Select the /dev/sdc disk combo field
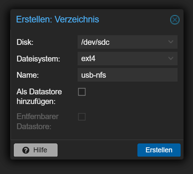The width and height of the screenshot is (193, 174). [x=127, y=42]
